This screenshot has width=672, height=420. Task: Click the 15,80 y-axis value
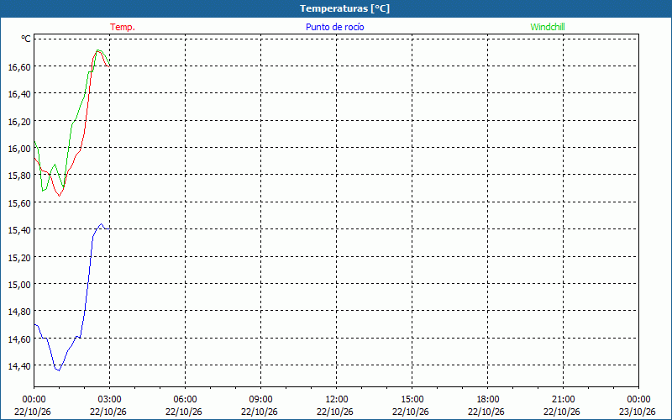pyautogui.click(x=19, y=176)
